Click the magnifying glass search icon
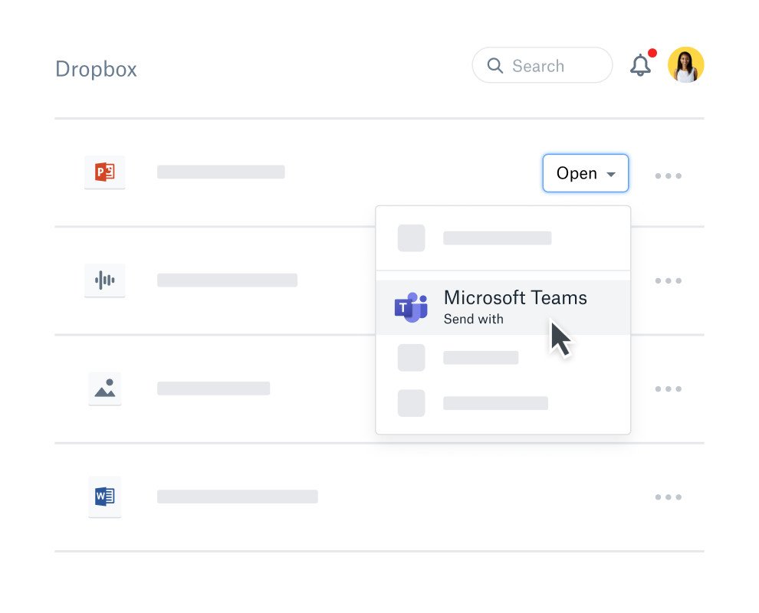The image size is (759, 613). coord(495,66)
